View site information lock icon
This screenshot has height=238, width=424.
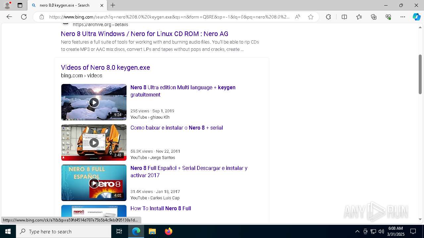(x=42, y=17)
